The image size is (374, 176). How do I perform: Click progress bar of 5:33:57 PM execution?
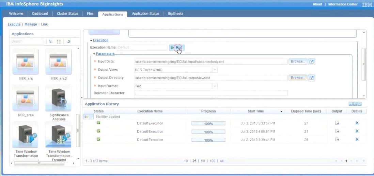coord(208,123)
